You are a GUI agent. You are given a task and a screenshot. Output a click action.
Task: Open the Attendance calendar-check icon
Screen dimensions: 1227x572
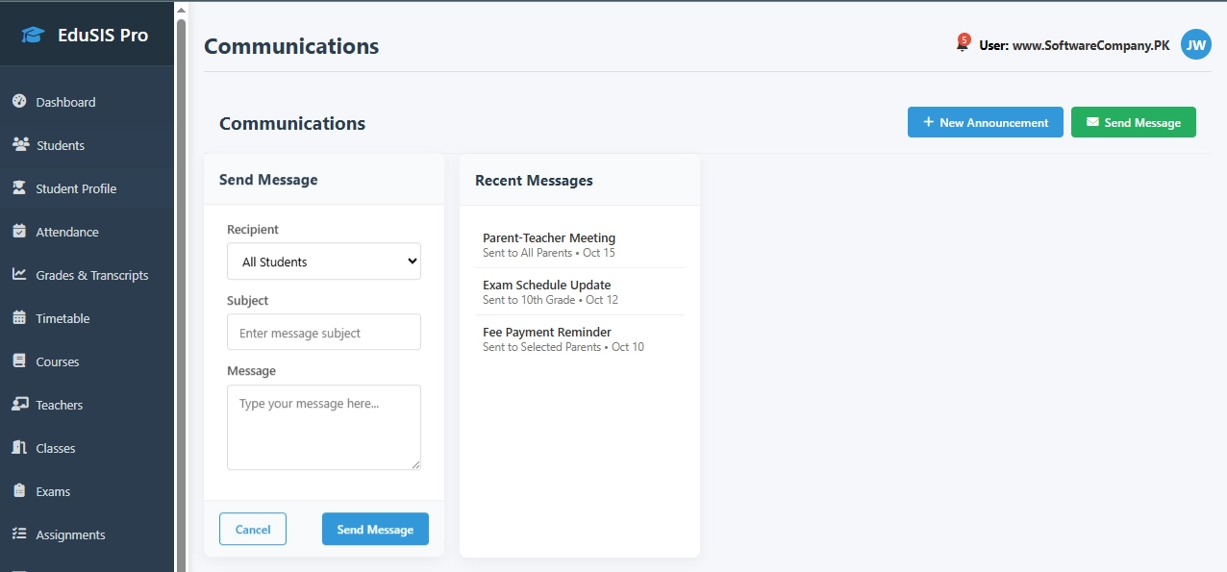tap(19, 231)
